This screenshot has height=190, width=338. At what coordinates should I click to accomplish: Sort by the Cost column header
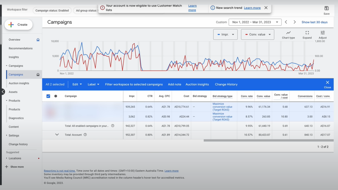[186, 96]
